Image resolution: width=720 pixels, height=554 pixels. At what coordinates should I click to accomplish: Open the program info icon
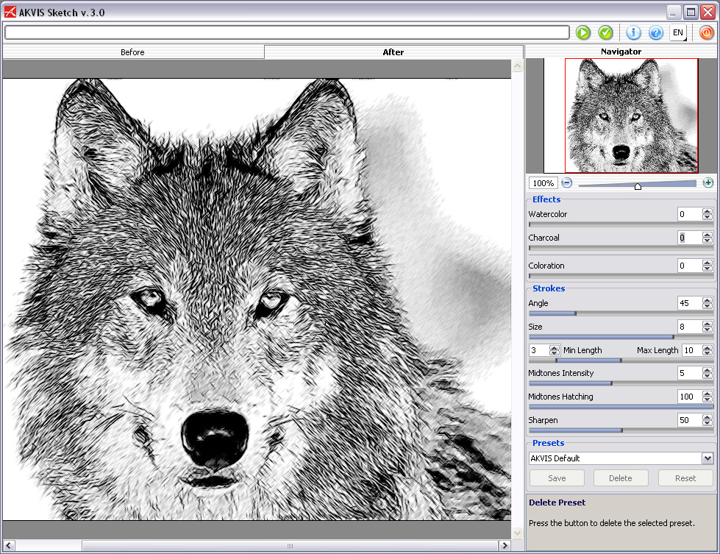pyautogui.click(x=634, y=32)
